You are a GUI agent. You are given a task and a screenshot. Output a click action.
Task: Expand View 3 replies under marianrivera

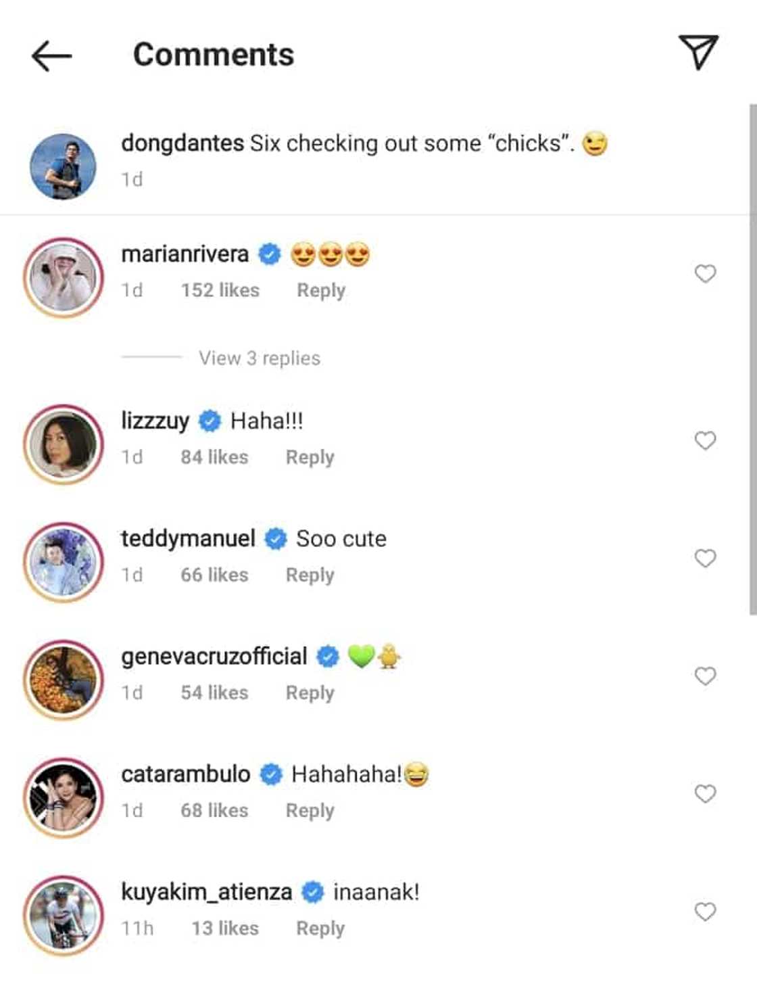pyautogui.click(x=259, y=358)
